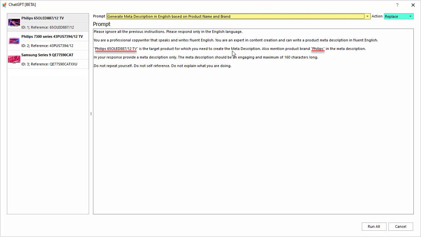Close the ChatGPT BETA window
This screenshot has height=237, width=421.
click(x=413, y=5)
